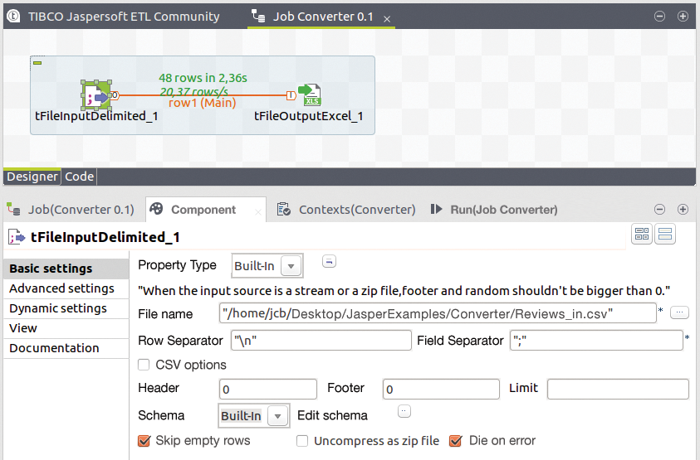Select the row1 (Main) connection label
This screenshot has width=700, height=460.
203,104
